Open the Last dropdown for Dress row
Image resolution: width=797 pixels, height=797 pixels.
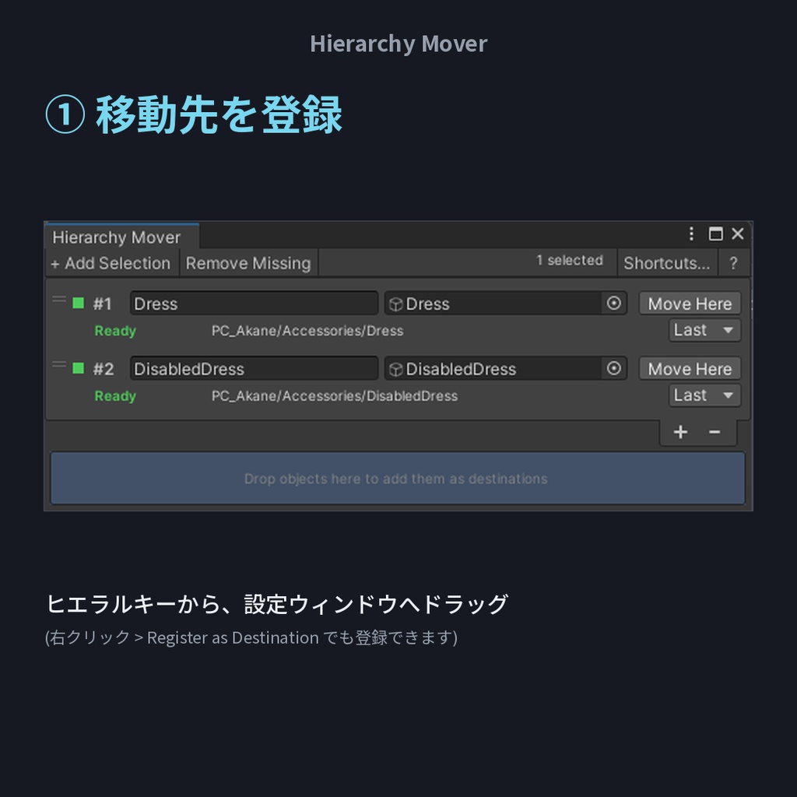tap(704, 330)
